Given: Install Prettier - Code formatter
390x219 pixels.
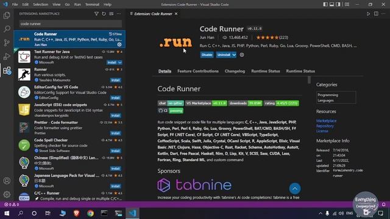Looking at the screenshot, I should pyautogui.click(x=116, y=133).
